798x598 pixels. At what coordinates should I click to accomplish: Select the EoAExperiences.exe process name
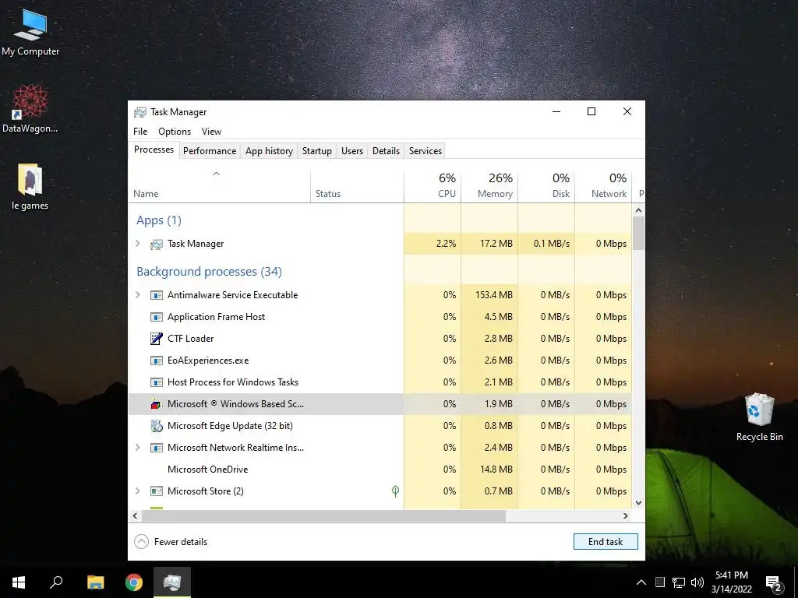[208, 361]
